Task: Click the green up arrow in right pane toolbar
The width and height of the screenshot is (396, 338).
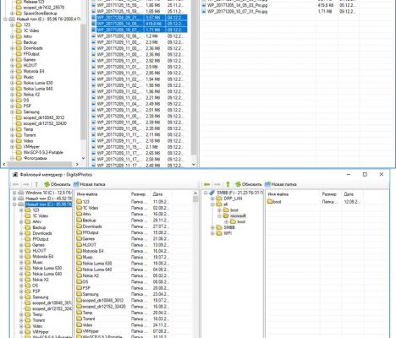Action: [x=228, y=184]
